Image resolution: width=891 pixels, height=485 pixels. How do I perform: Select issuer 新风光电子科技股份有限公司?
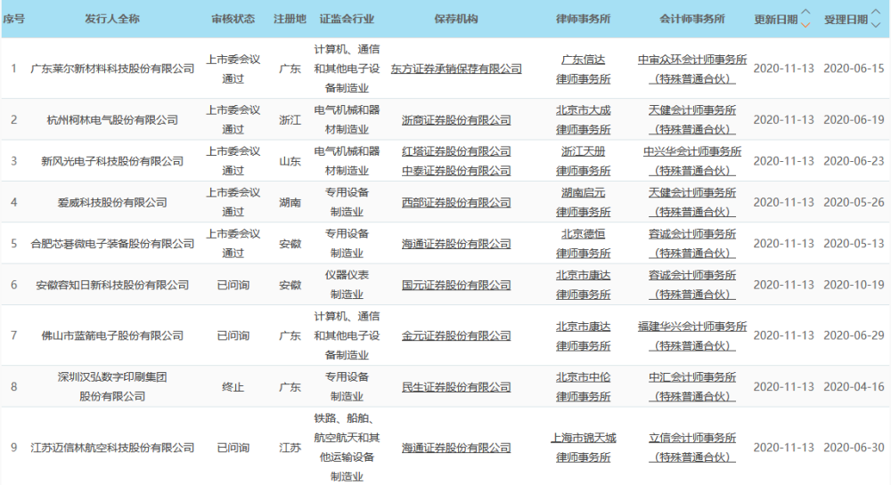click(x=112, y=162)
